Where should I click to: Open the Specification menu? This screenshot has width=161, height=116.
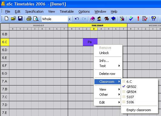click(x=34, y=11)
